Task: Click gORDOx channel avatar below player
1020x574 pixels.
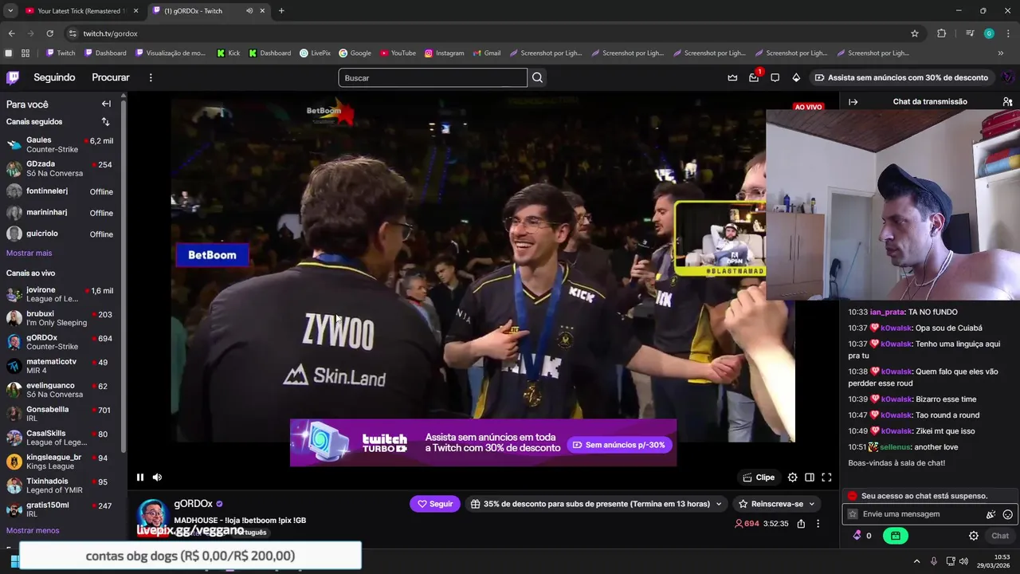Action: 152,514
